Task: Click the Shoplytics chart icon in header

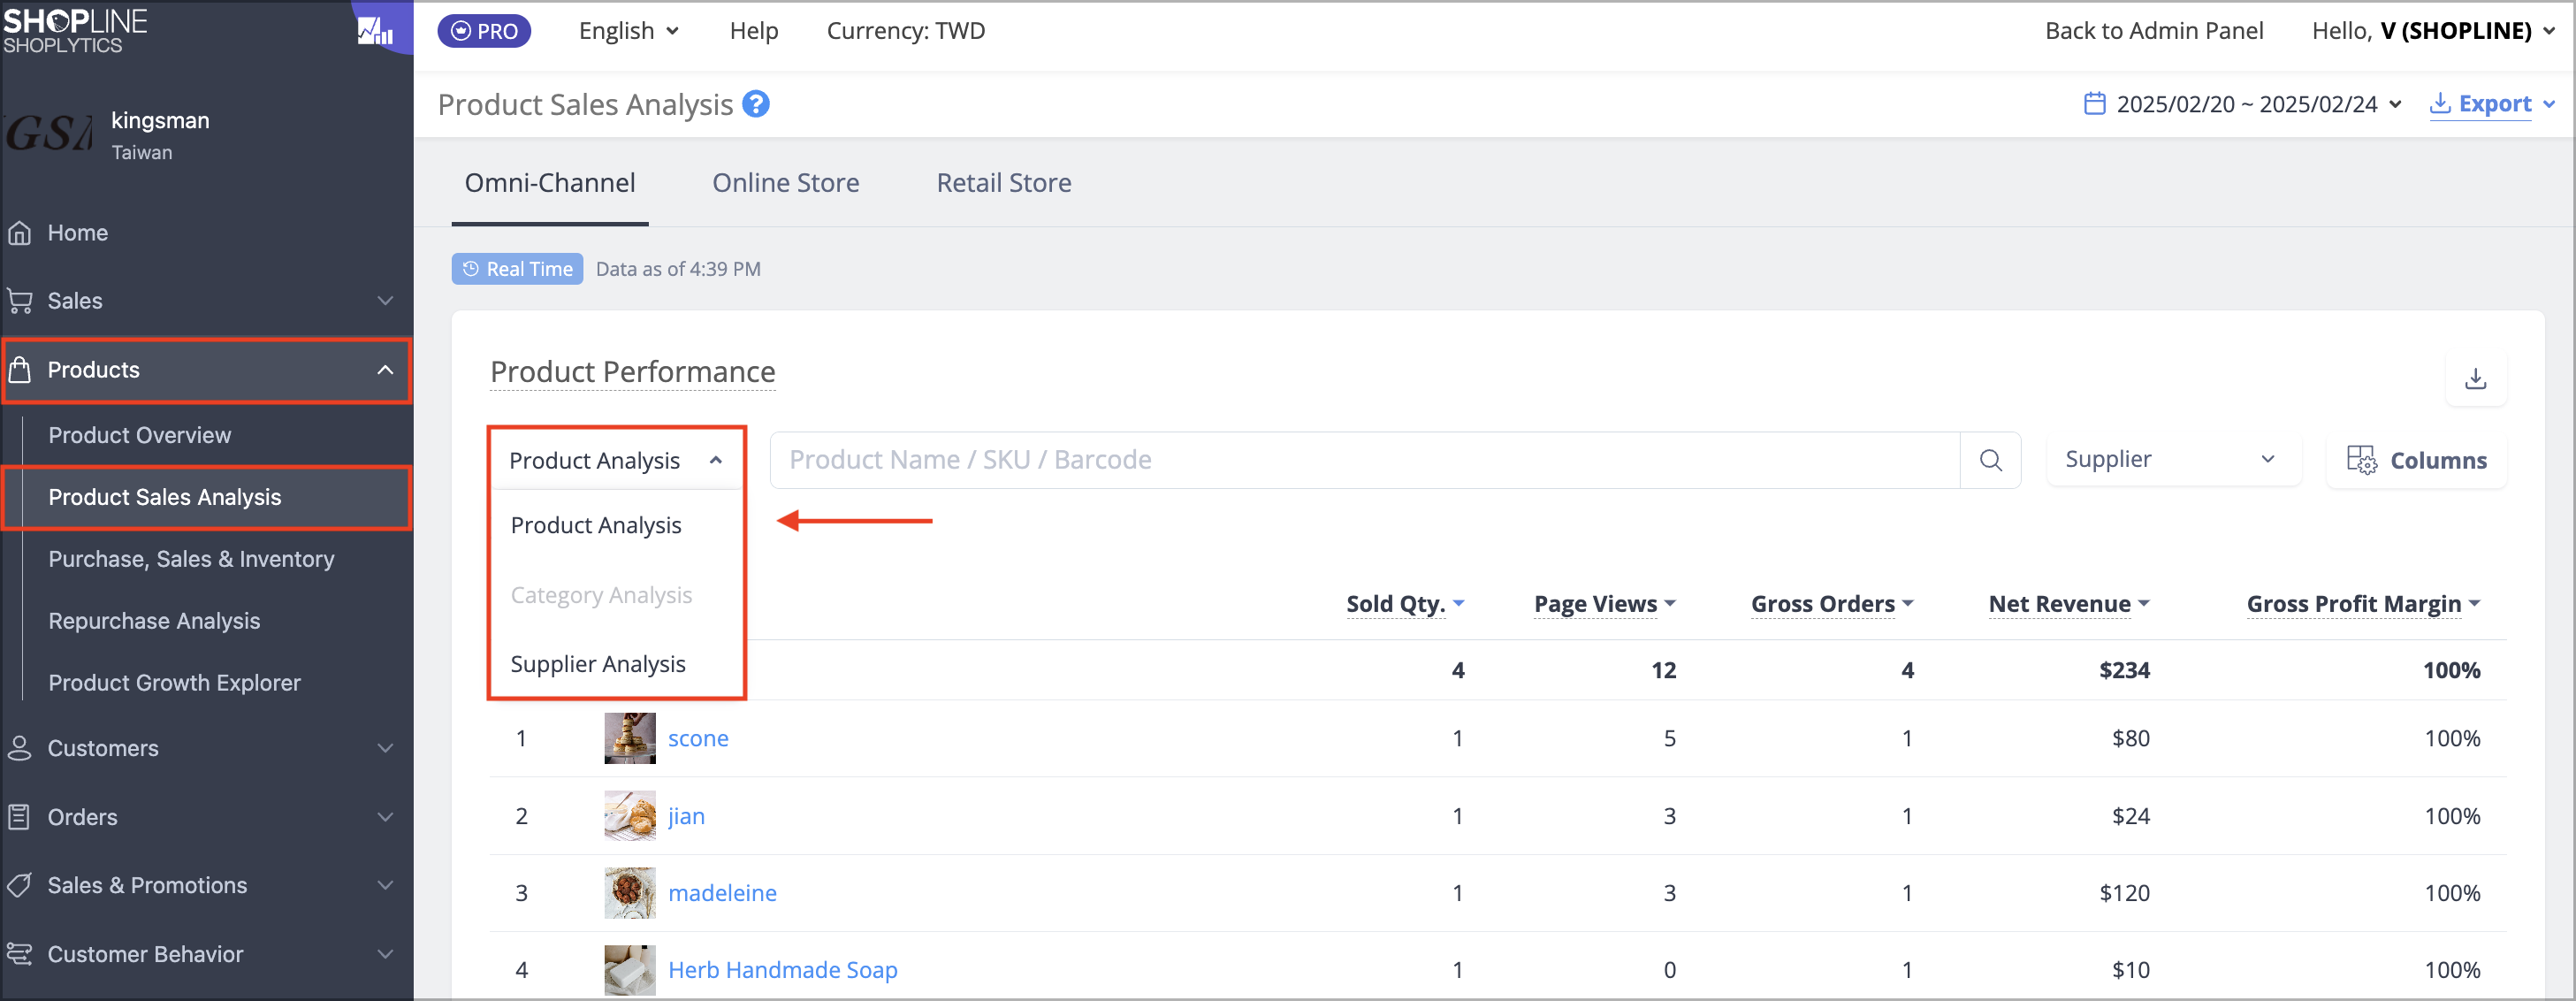Action: pos(375,30)
